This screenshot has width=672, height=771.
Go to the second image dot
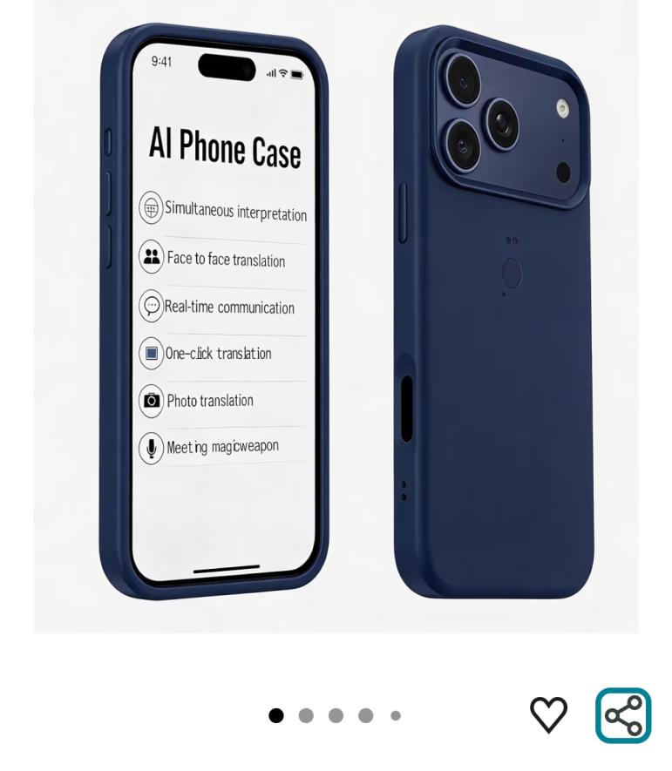306,715
